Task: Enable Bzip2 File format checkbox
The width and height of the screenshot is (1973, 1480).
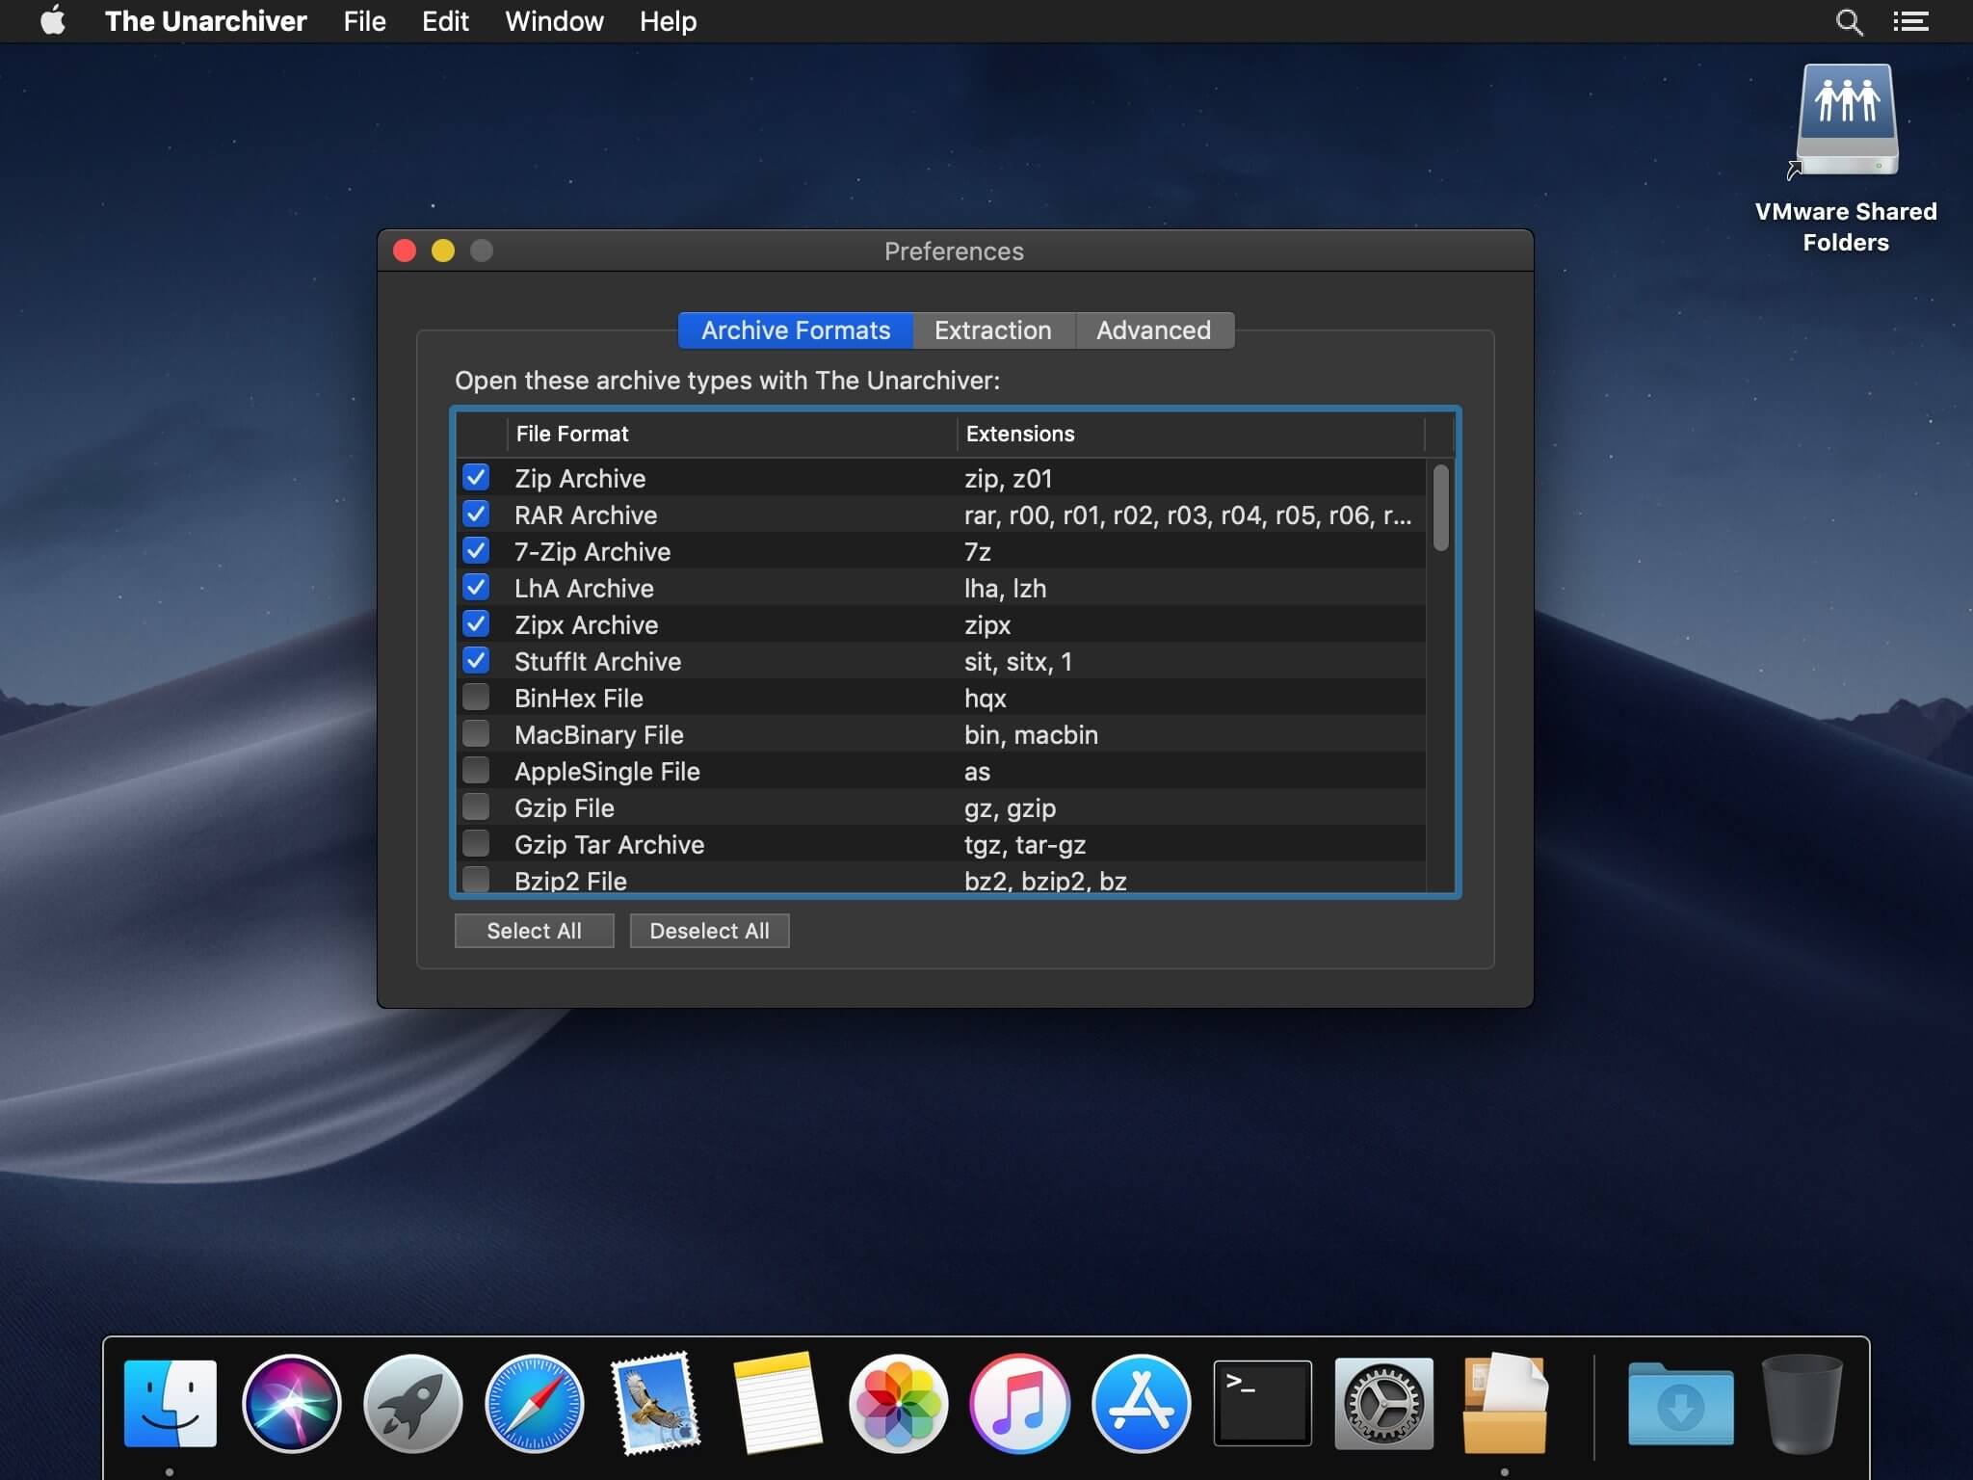Action: click(x=476, y=879)
